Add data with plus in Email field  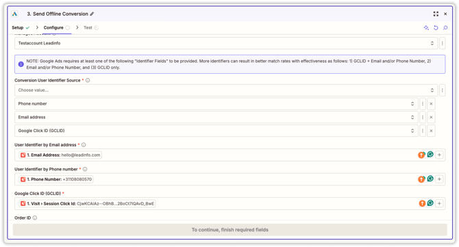(439, 155)
